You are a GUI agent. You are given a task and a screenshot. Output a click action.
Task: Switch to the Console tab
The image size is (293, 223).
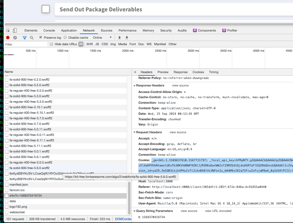pyautogui.click(x=49, y=31)
